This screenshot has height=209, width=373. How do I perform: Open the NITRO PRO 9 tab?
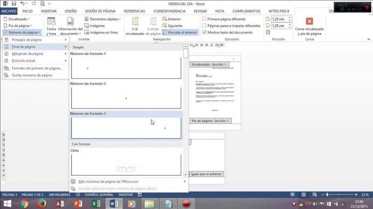coord(279,11)
